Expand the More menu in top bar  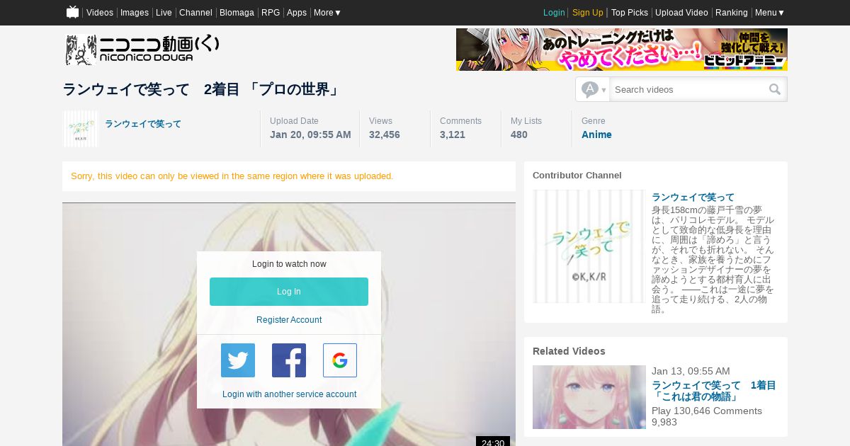coord(327,13)
